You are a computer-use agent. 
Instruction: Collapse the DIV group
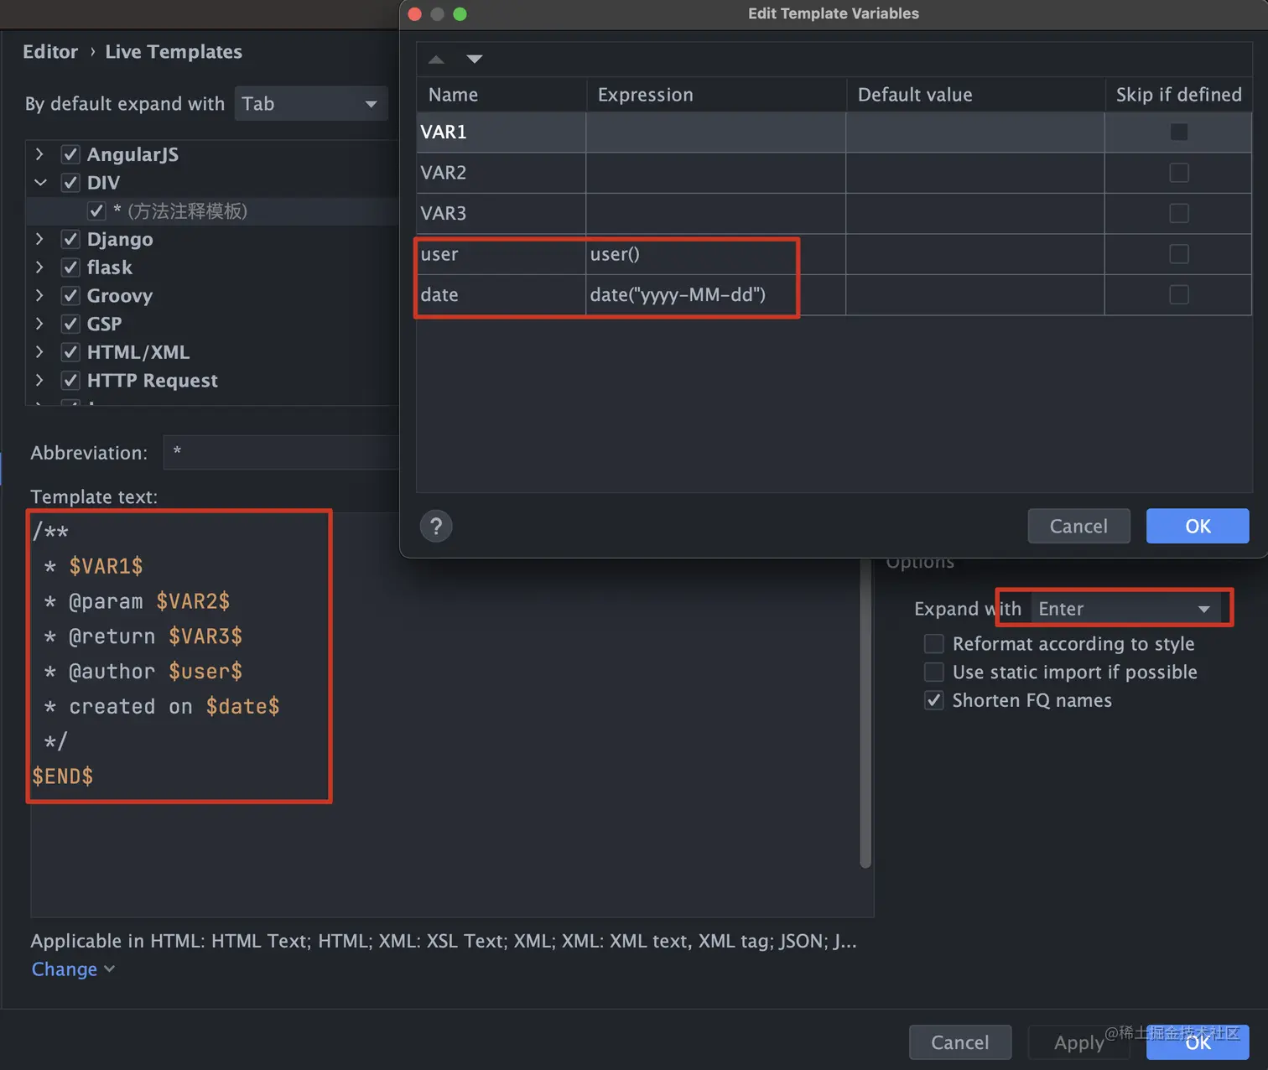click(39, 183)
